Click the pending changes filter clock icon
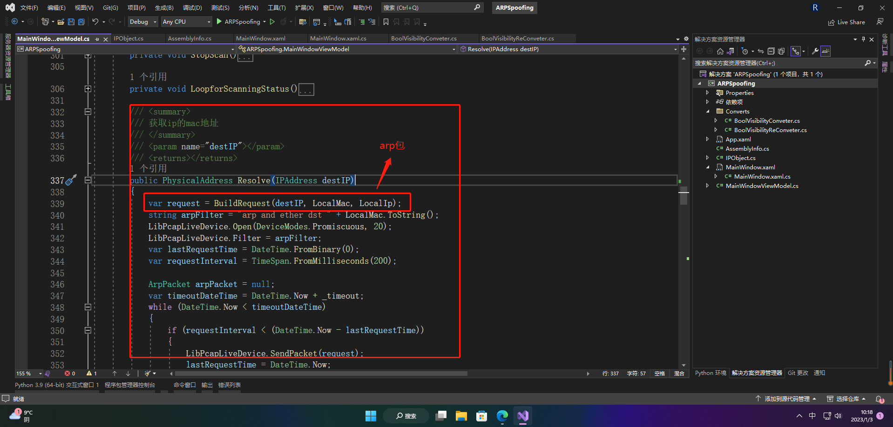The width and height of the screenshot is (893, 427). point(745,51)
